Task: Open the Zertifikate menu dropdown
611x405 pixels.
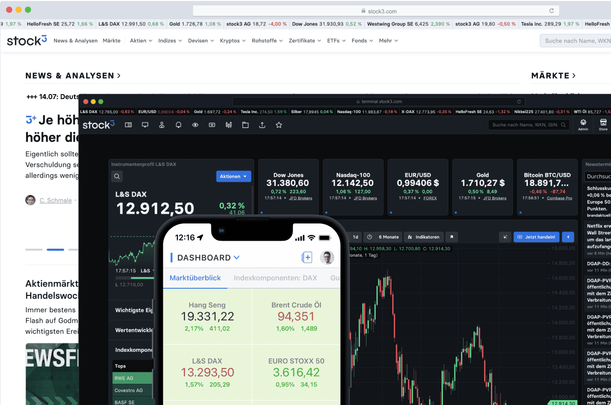Action: [305, 41]
